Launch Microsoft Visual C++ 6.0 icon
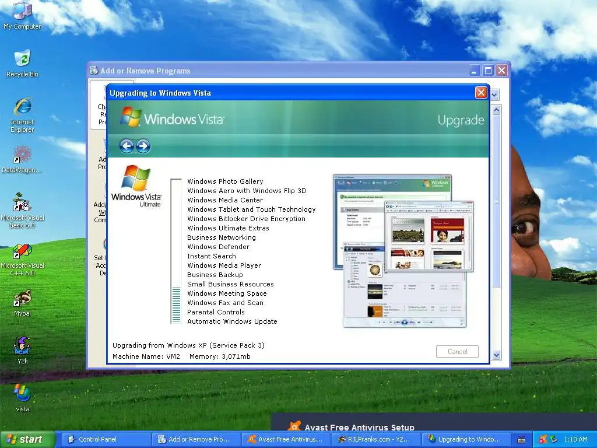Viewport: 597px width, 448px height. point(22,260)
